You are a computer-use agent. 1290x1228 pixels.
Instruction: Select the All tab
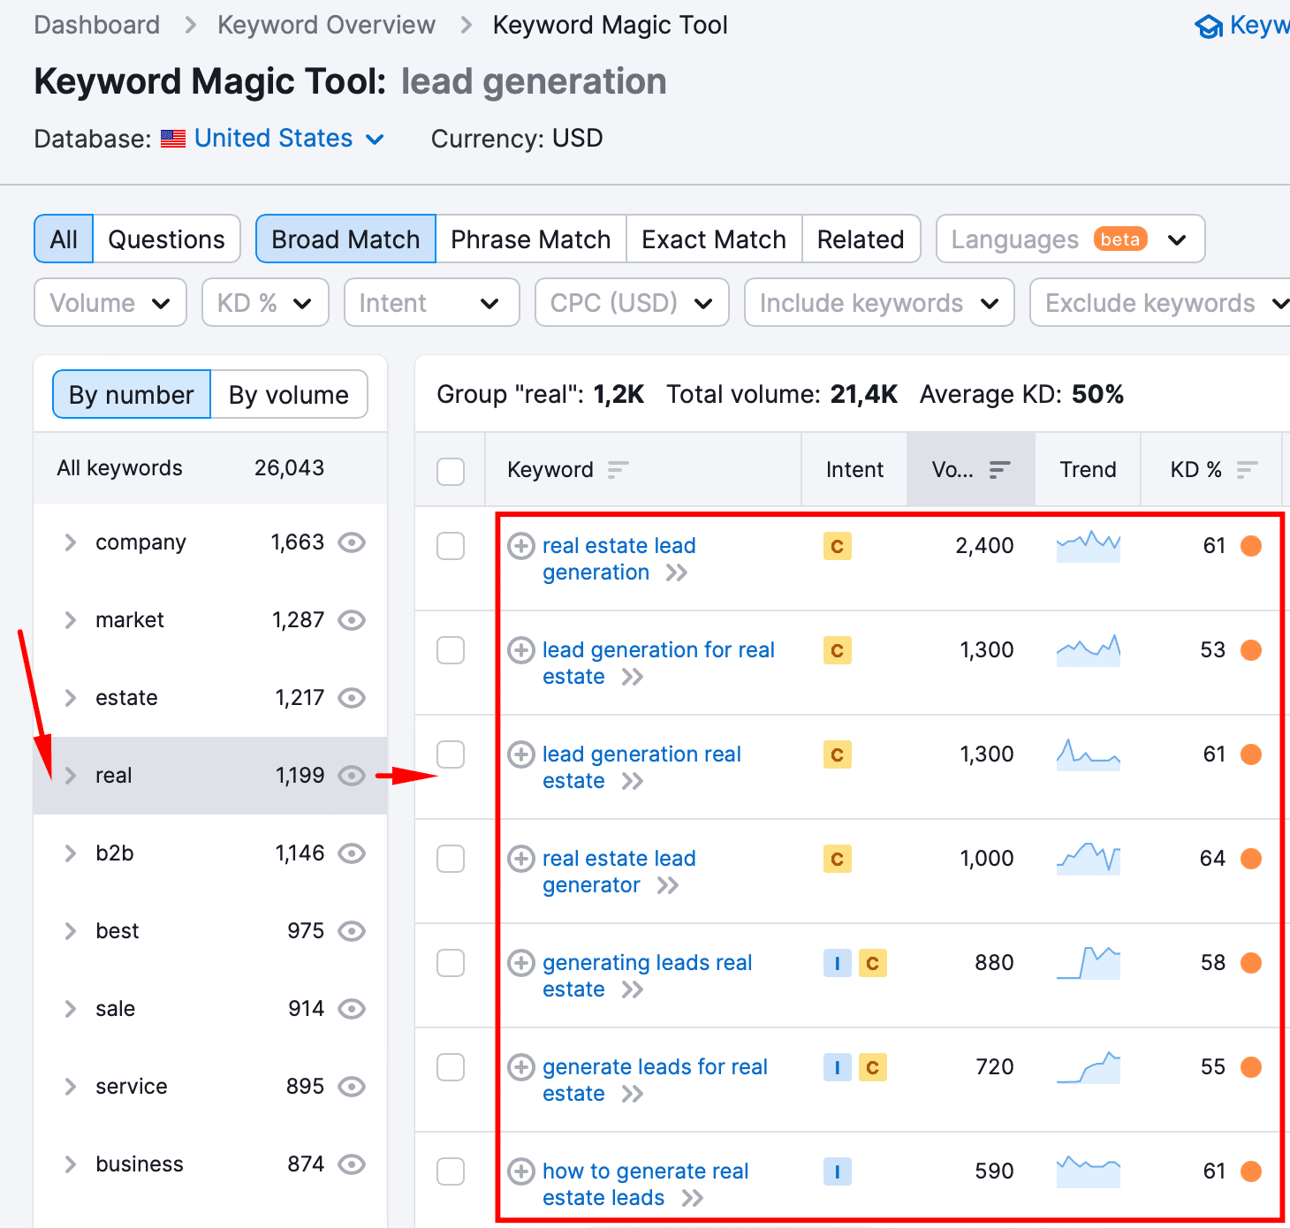[64, 239]
